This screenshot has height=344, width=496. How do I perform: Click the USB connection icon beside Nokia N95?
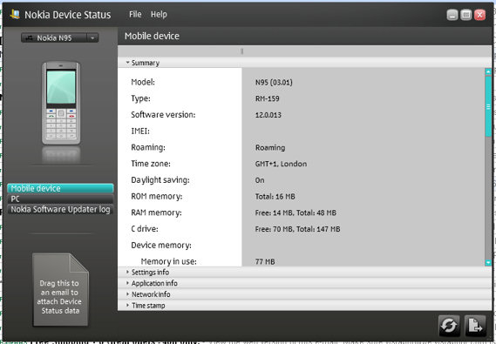pos(30,38)
